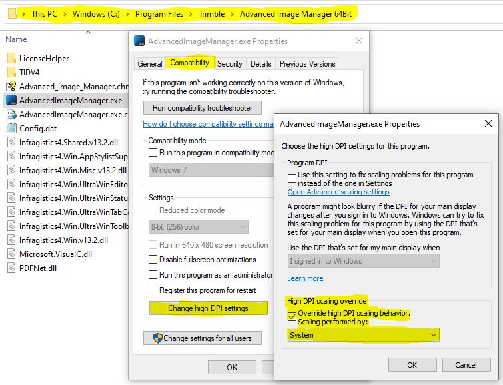The image size is (503, 385).
Task: Toggle Disable fullscreen optimizations checkbox
Action: pos(153,260)
